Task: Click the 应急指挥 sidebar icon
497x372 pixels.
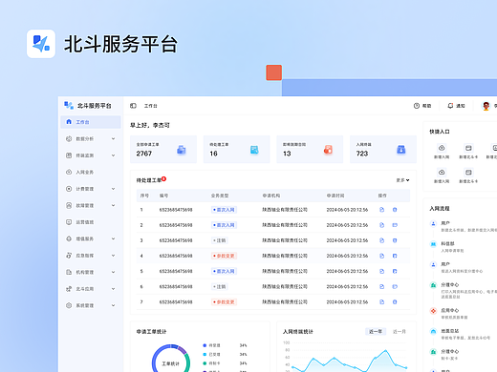Action: 69,256
